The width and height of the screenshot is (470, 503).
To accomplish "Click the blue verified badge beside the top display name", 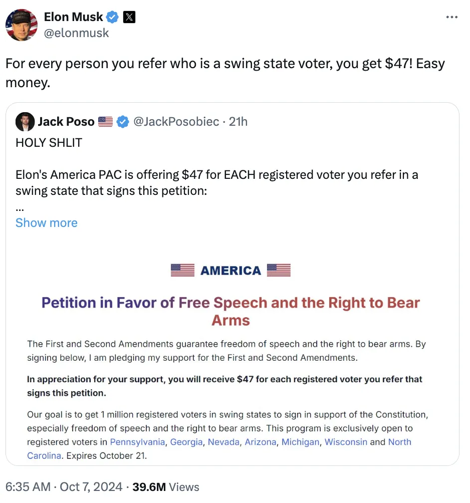I will point(113,17).
